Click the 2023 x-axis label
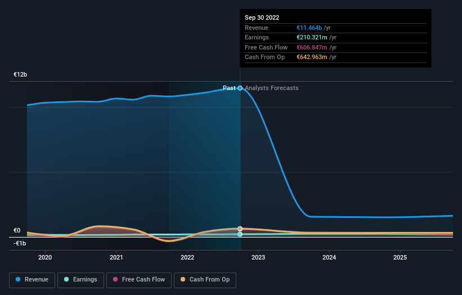This screenshot has width=462, height=295. (258, 258)
